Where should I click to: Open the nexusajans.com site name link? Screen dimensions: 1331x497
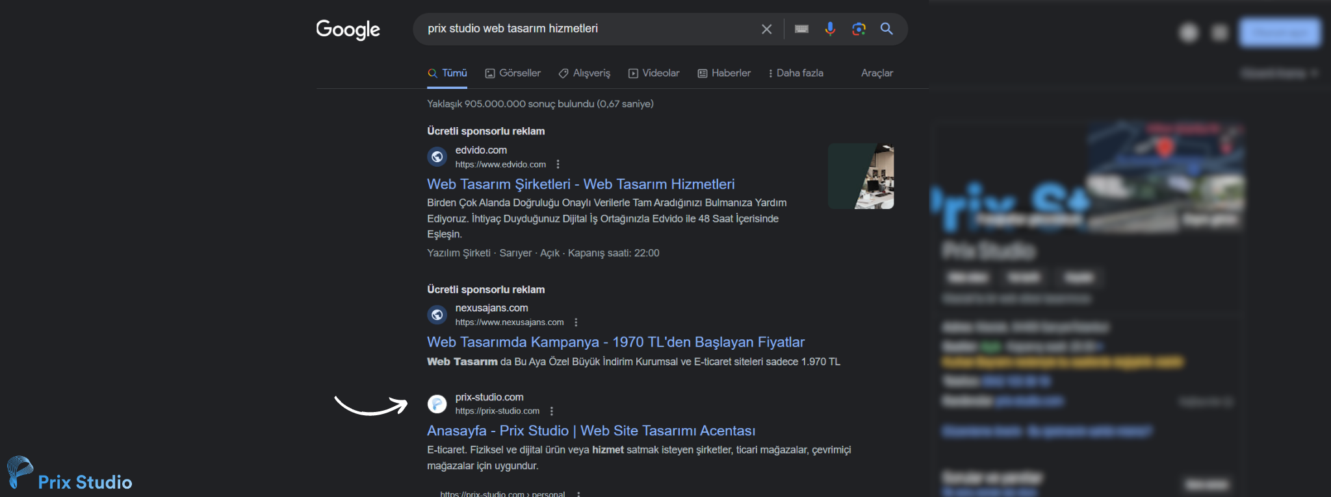(491, 308)
